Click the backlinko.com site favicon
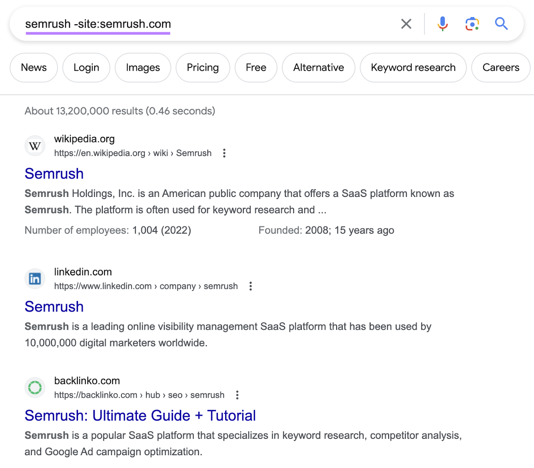The width and height of the screenshot is (534, 468). [35, 387]
